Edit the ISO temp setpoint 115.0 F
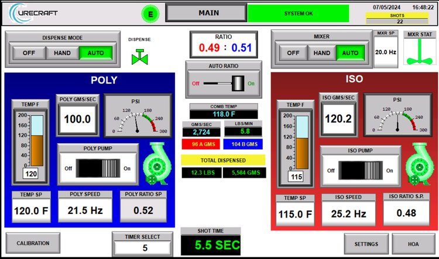 click(x=295, y=214)
